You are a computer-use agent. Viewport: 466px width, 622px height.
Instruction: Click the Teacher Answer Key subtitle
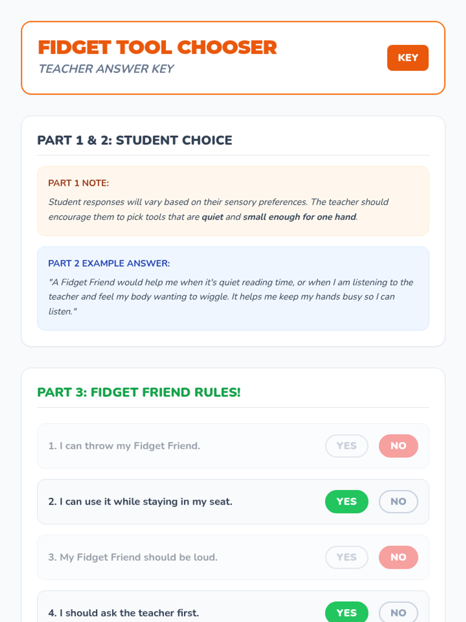tap(106, 69)
